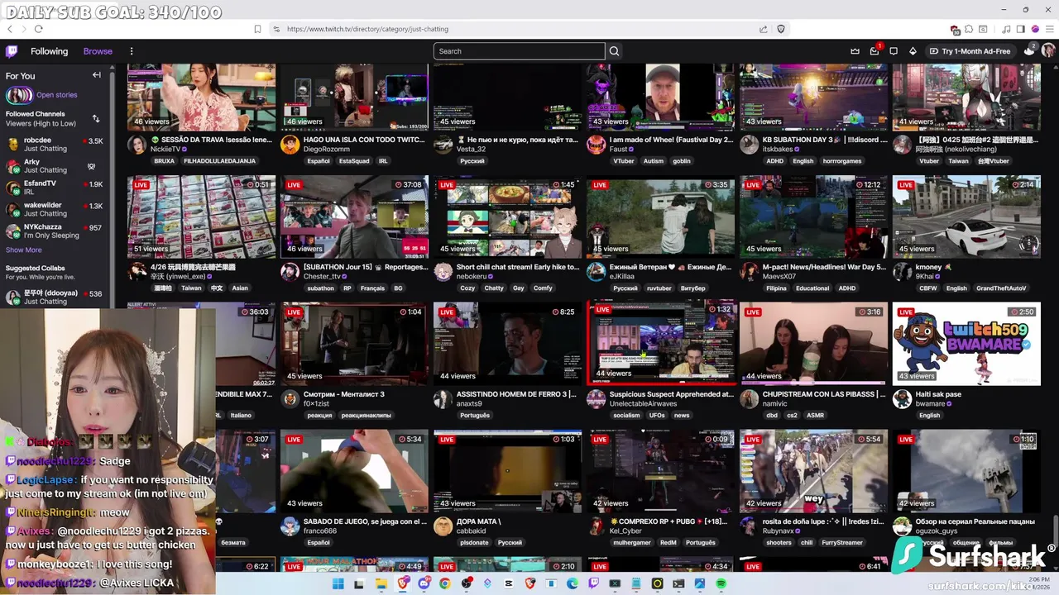Open the user profile avatar menu

coord(1048,51)
